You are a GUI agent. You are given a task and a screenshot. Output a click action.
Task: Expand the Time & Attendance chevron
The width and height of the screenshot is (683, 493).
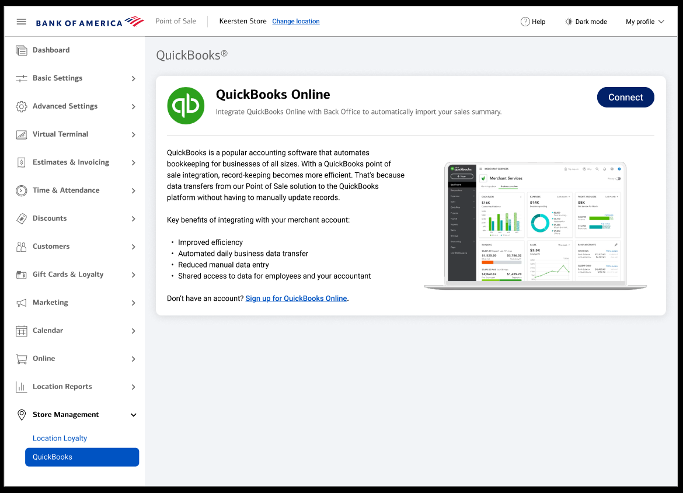133,190
